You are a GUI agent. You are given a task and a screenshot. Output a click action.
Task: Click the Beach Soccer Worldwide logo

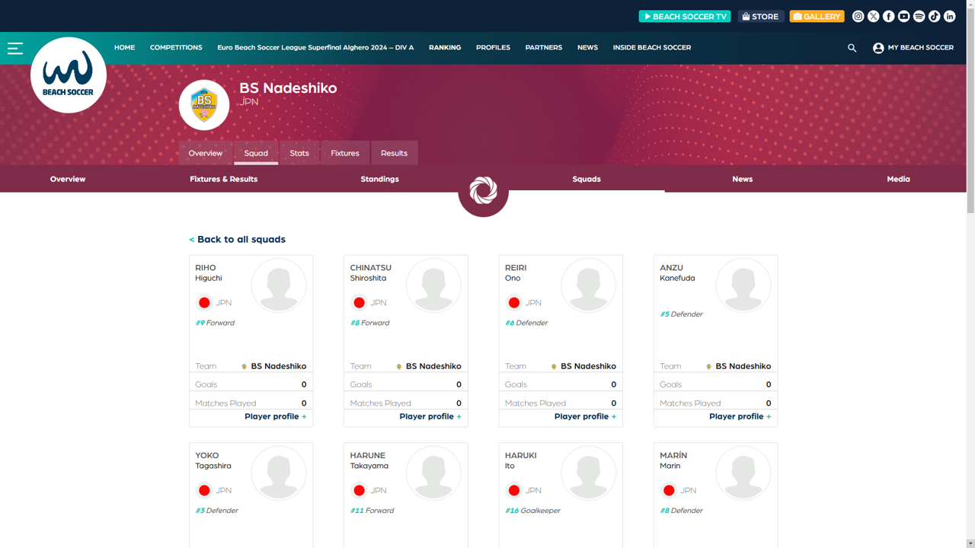(x=69, y=75)
